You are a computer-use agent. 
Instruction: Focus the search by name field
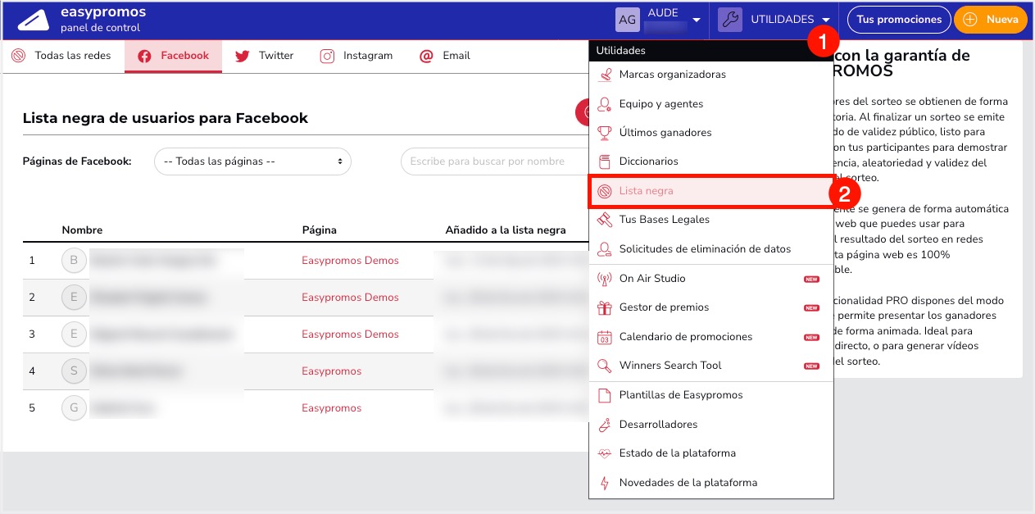[x=495, y=161]
